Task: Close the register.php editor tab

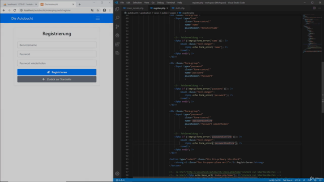Action: (x=168, y=8)
